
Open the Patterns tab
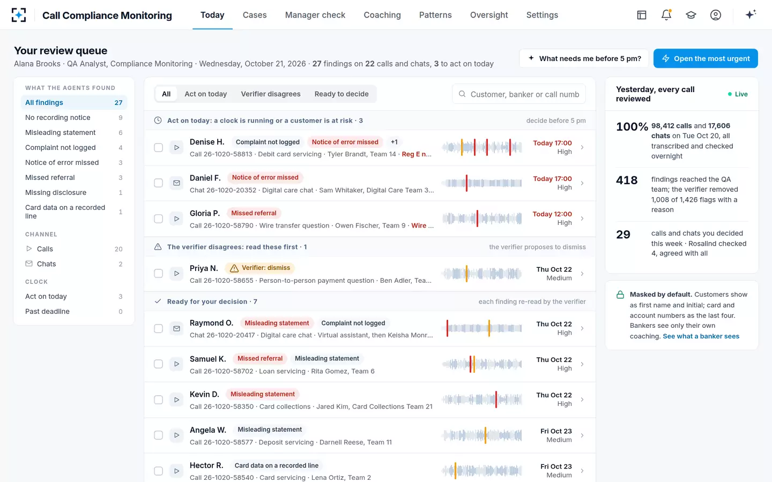point(435,15)
